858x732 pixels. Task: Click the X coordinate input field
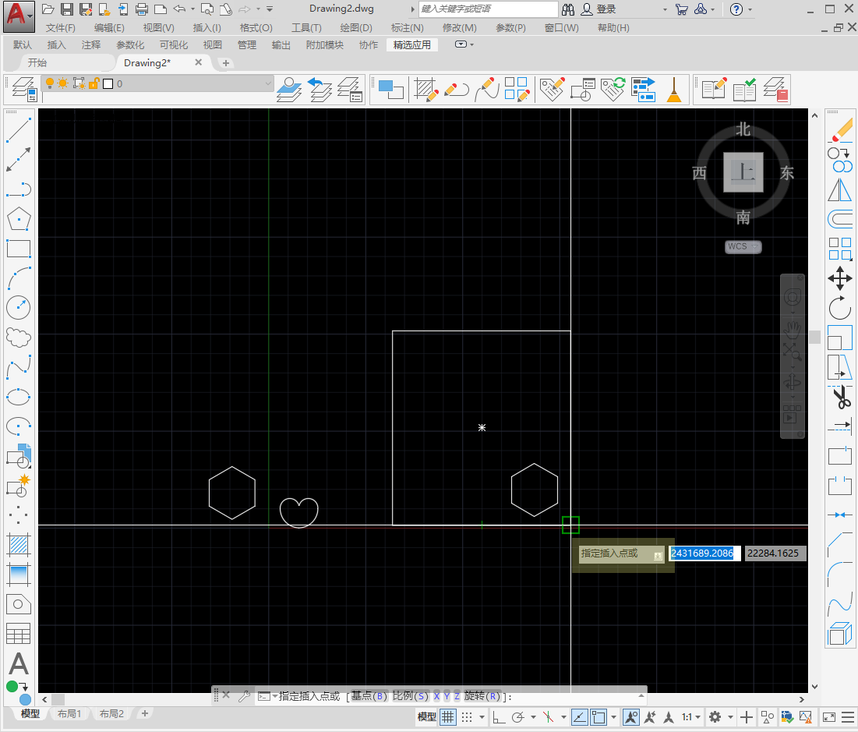pos(704,553)
